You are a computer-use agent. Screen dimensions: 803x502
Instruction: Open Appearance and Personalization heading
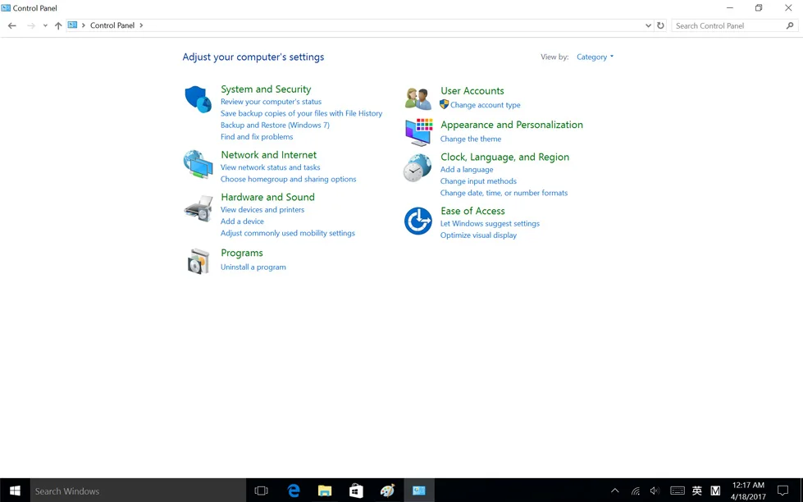click(512, 125)
